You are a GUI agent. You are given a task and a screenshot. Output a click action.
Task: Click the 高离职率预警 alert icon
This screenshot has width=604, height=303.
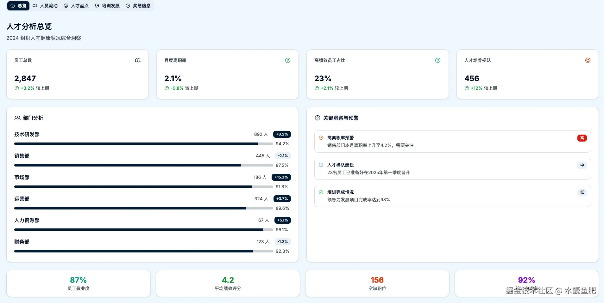pos(321,138)
